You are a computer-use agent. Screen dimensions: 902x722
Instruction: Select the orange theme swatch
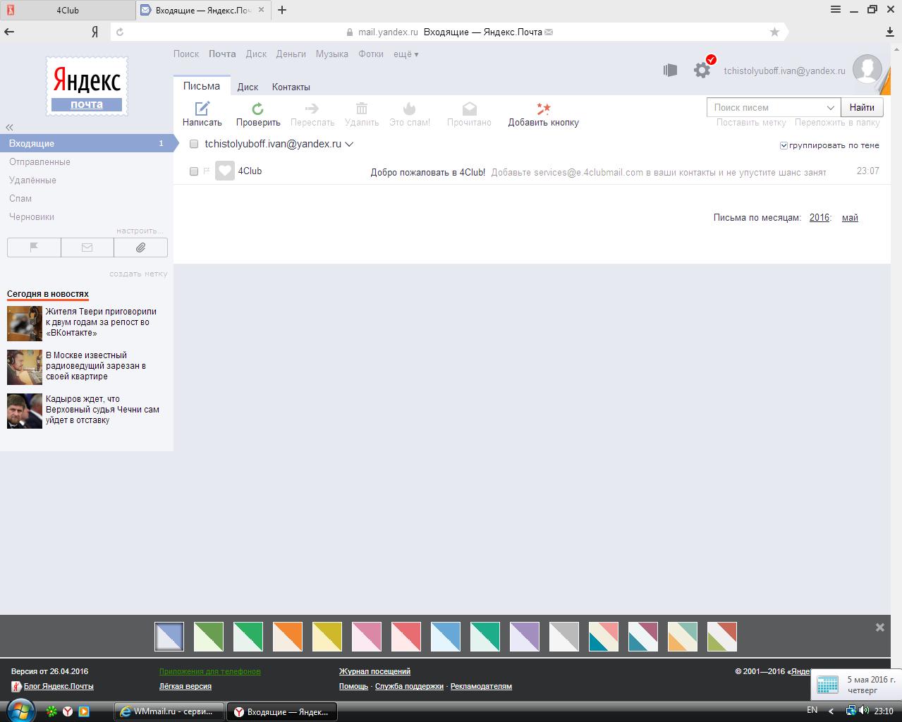288,637
